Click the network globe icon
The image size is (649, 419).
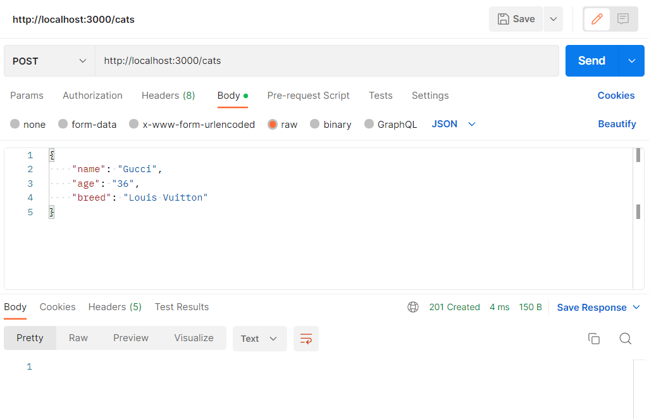(x=413, y=307)
